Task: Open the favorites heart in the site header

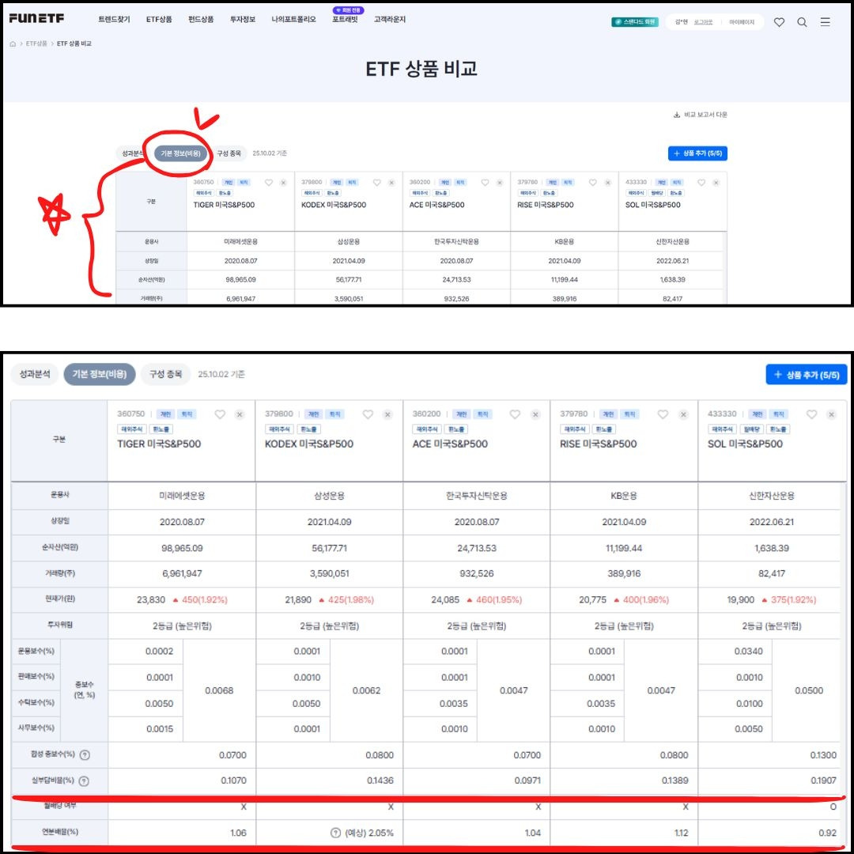Action: (780, 22)
